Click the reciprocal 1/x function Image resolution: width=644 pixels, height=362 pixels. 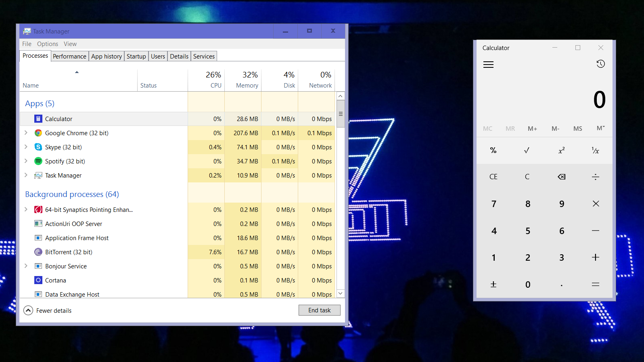point(595,150)
